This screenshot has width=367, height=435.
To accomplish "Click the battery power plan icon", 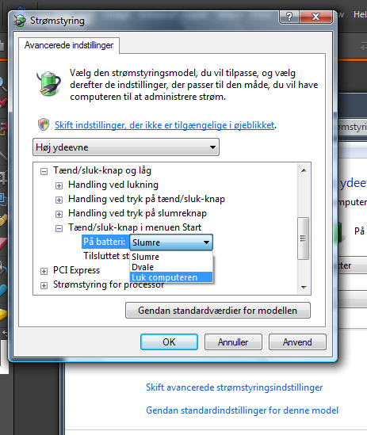I will pyautogui.click(x=49, y=83).
